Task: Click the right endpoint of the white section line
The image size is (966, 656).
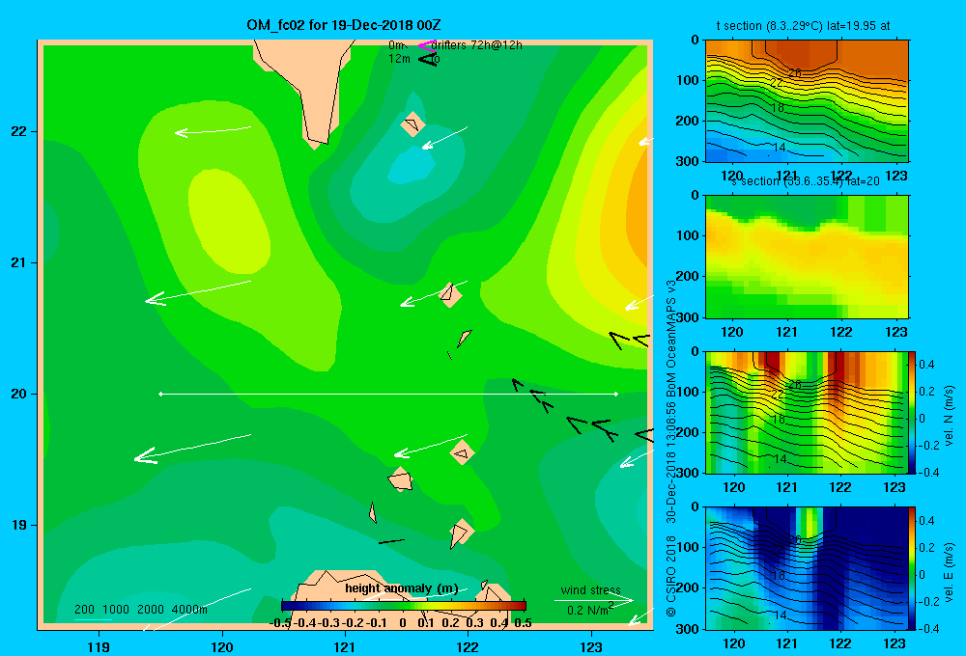Action: [616, 394]
